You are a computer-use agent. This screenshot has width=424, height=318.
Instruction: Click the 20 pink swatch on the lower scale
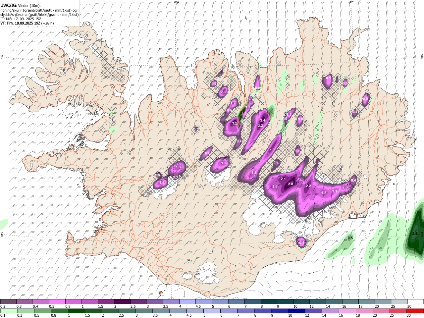click(381, 311)
